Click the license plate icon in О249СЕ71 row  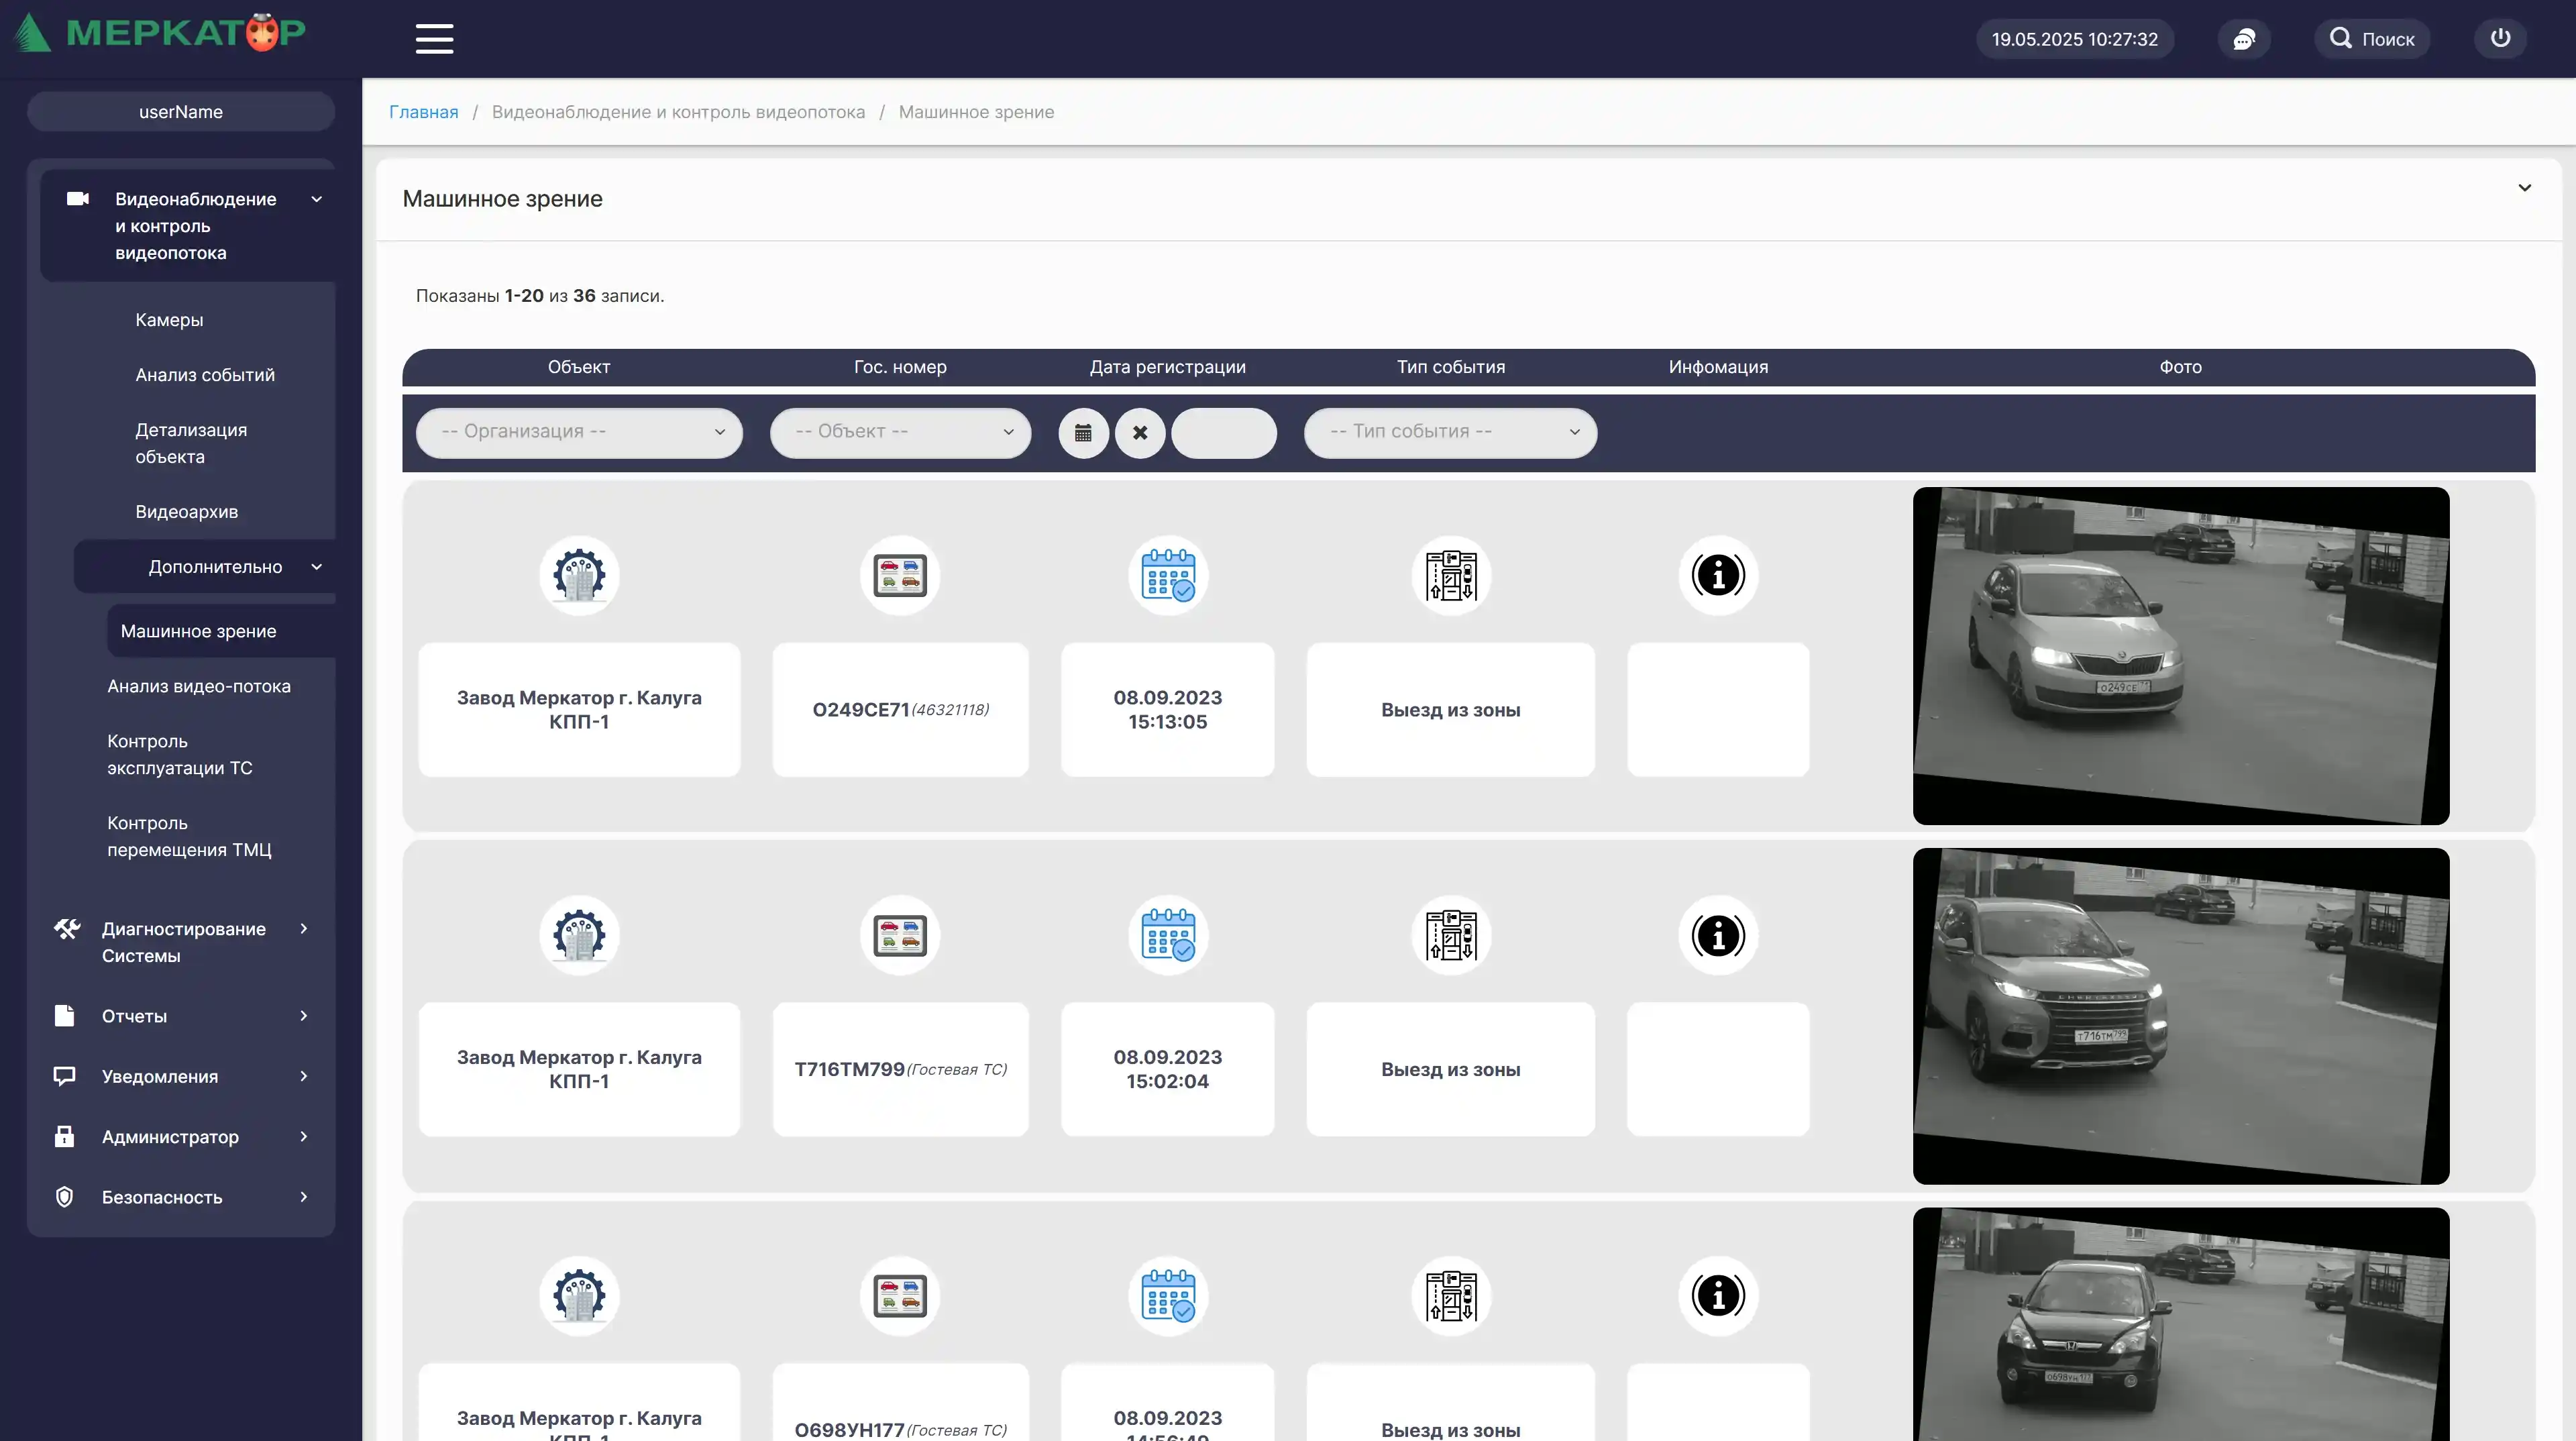click(900, 576)
